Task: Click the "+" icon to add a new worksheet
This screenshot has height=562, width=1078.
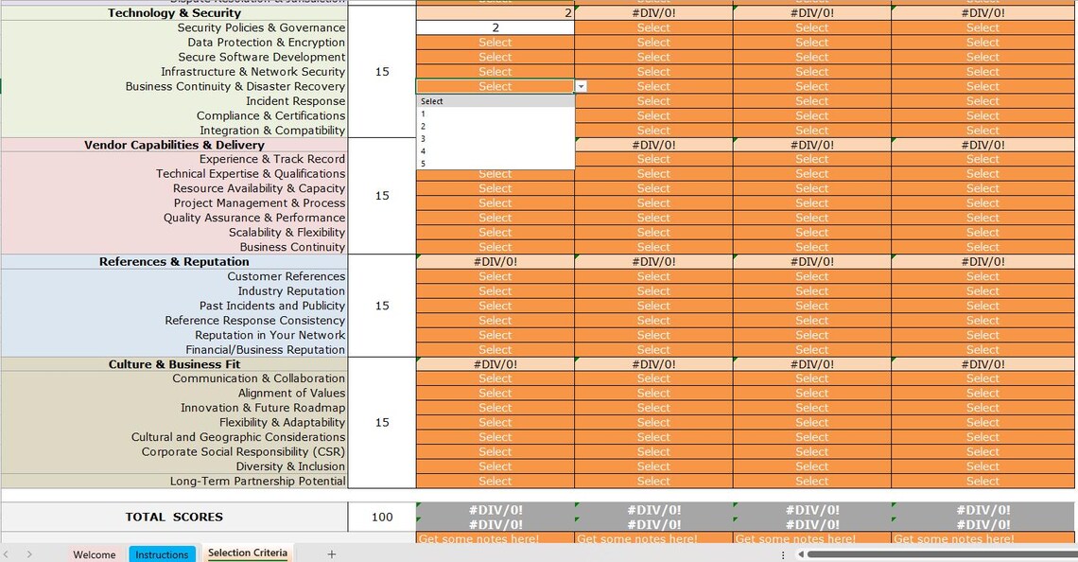Action: pos(329,553)
